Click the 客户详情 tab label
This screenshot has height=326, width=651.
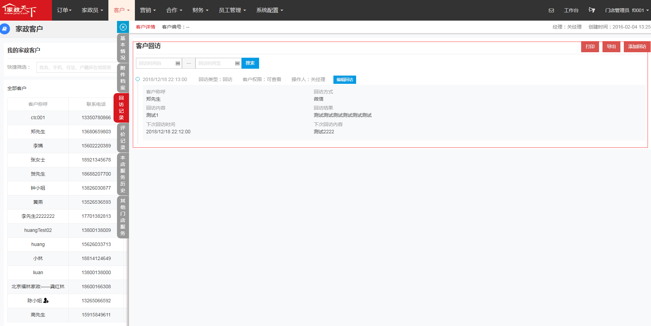point(146,27)
